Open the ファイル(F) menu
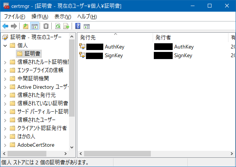Screen dimensions: 236x167 (15, 17)
